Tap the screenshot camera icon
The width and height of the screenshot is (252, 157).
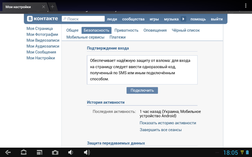point(55,152)
